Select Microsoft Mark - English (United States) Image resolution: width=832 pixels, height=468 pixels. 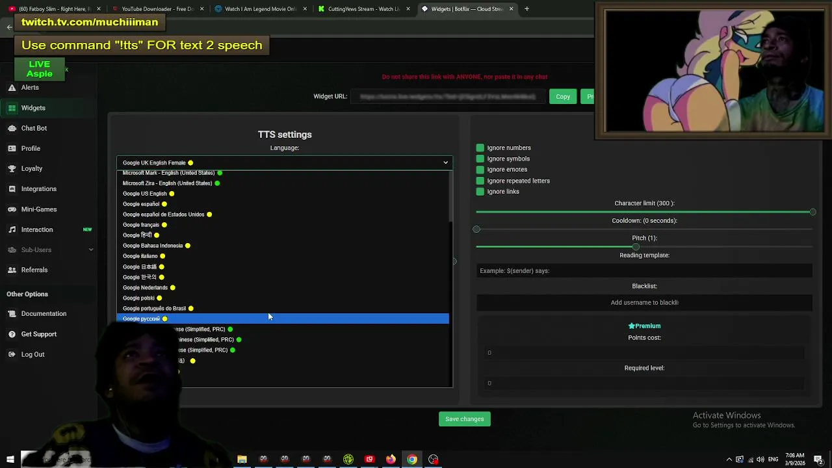coord(283,173)
